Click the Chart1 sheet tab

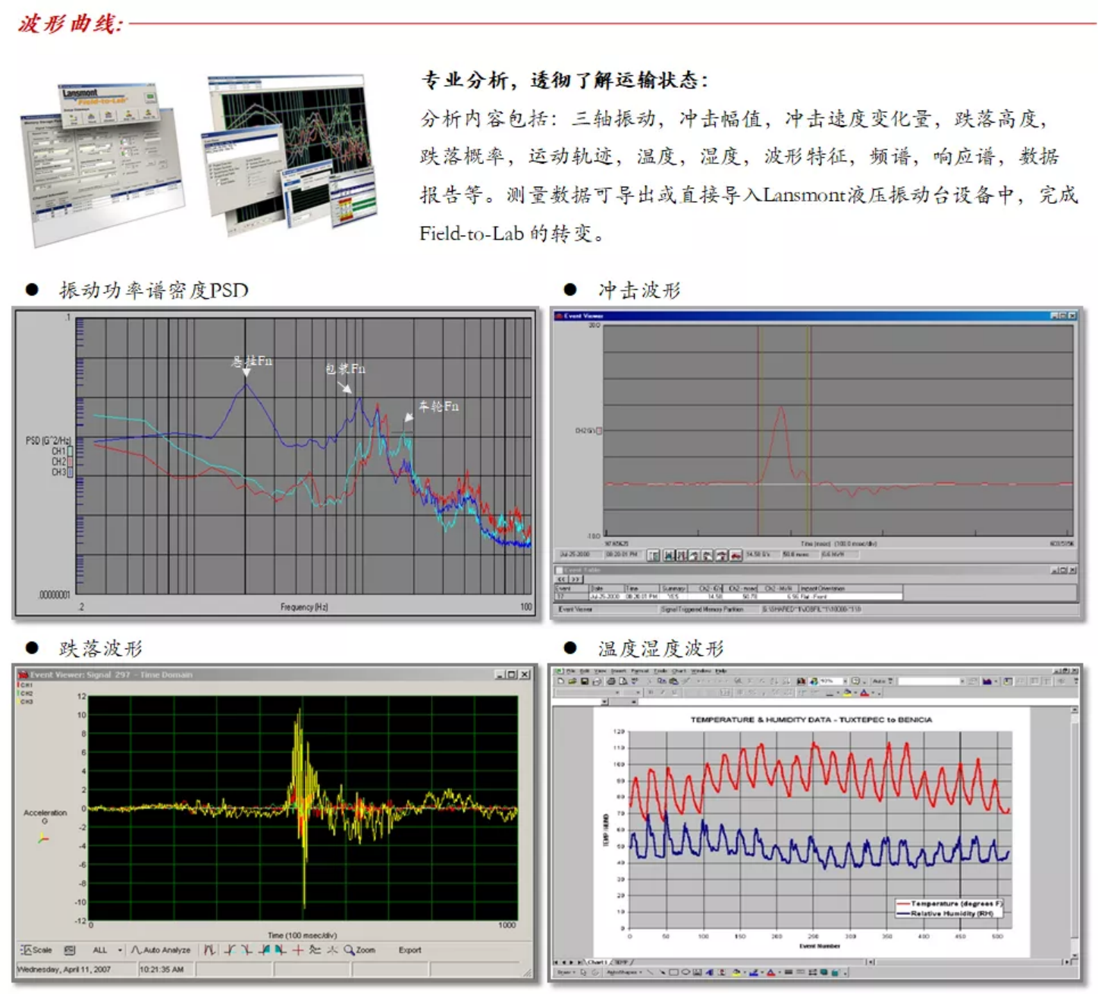coord(598,961)
